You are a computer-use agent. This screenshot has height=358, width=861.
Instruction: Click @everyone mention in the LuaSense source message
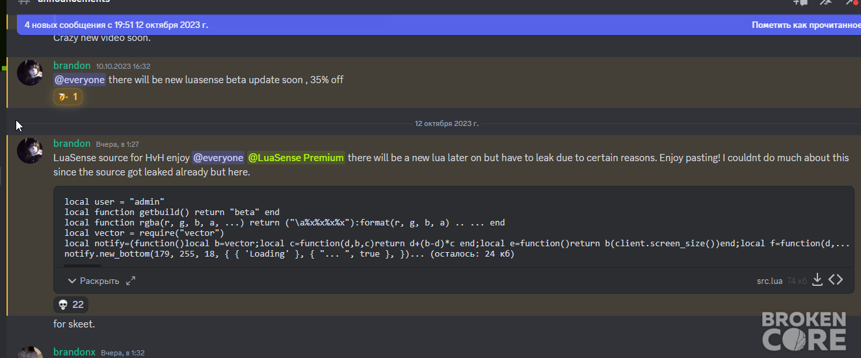pyautogui.click(x=218, y=158)
